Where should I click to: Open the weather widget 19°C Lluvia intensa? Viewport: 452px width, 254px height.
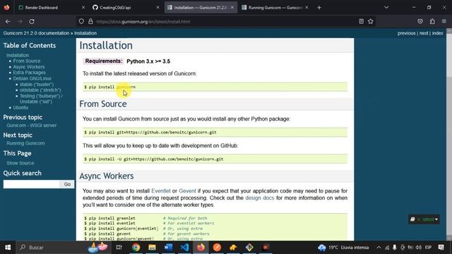click(x=343, y=248)
